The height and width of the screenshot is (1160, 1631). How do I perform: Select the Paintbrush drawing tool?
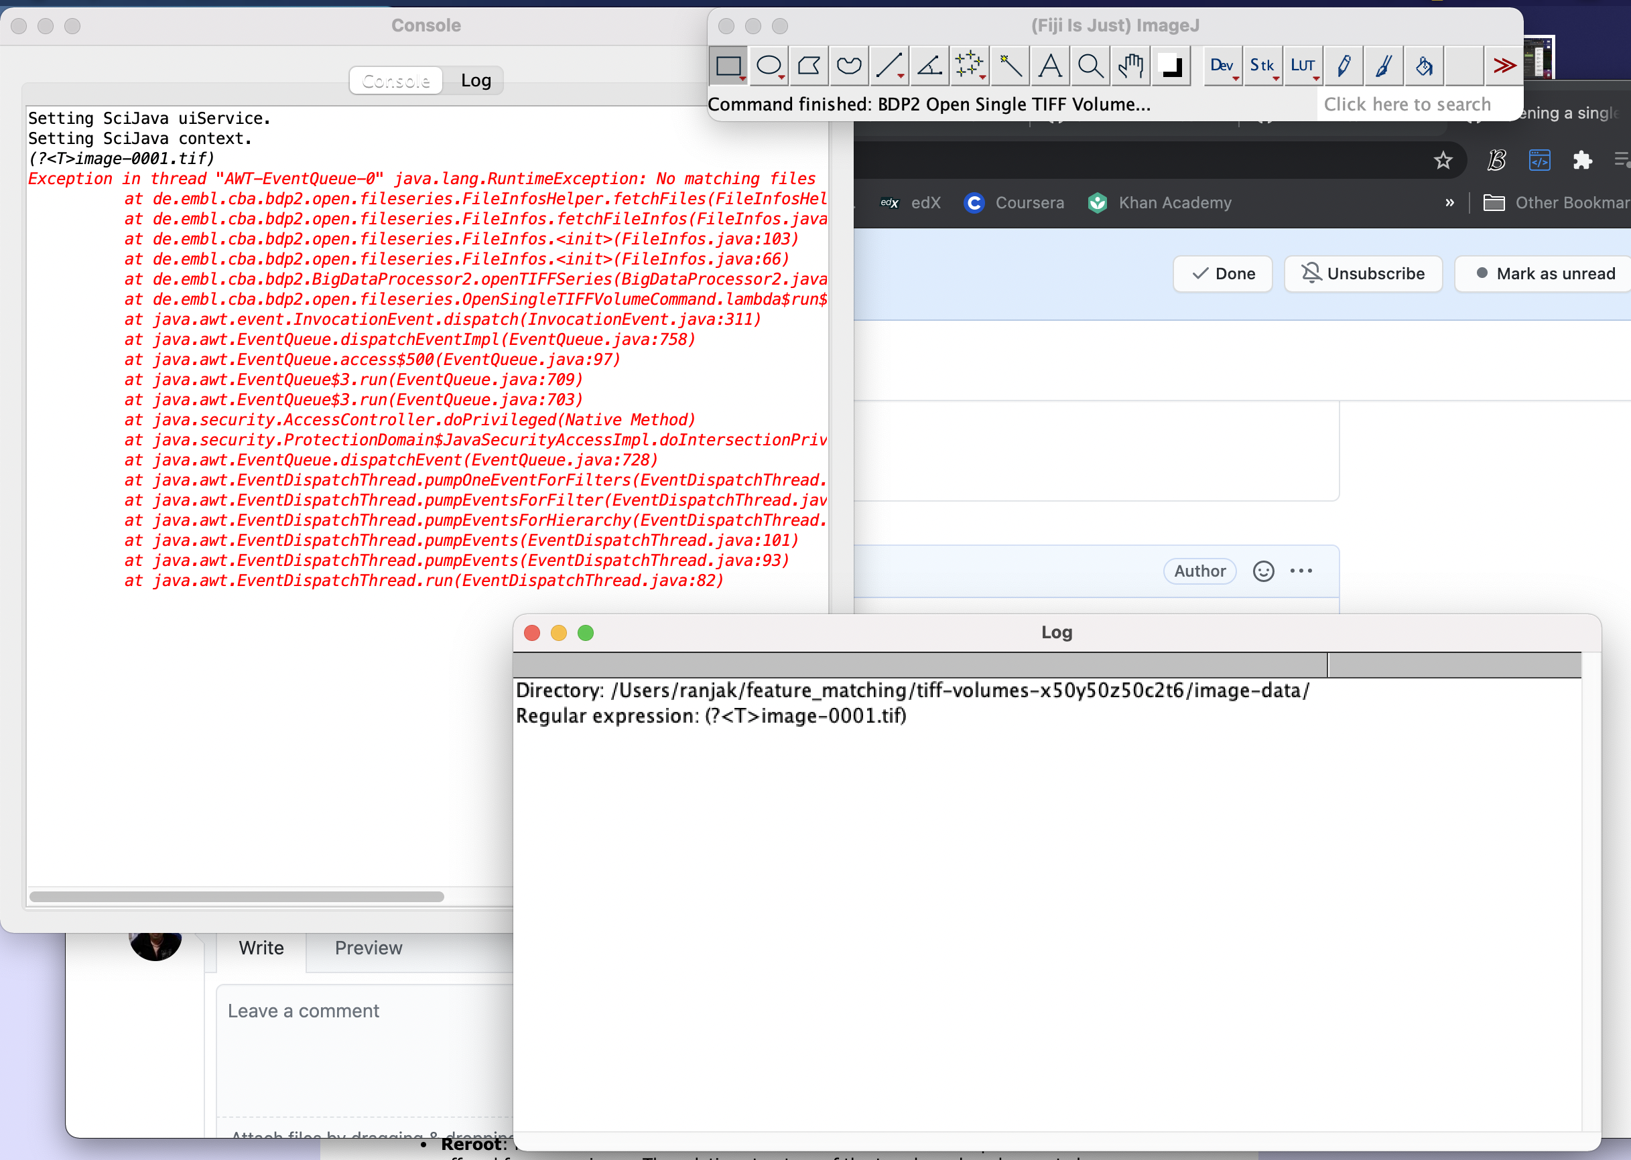(x=1383, y=66)
